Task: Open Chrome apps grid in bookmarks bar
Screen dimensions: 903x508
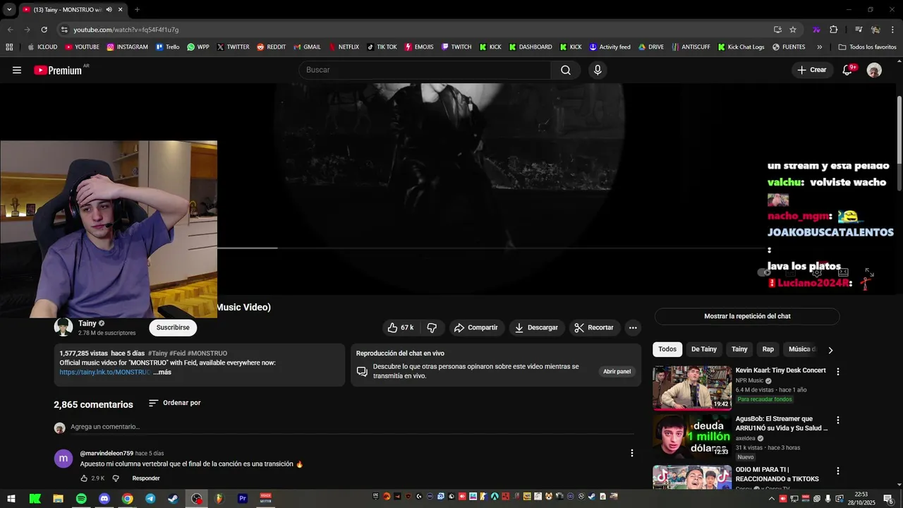Action: pos(9,47)
